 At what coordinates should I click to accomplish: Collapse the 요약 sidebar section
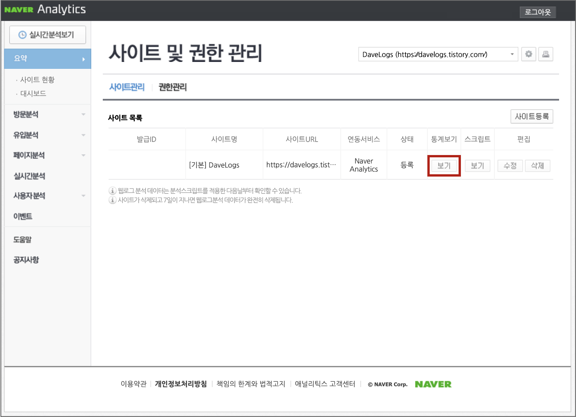click(x=48, y=59)
